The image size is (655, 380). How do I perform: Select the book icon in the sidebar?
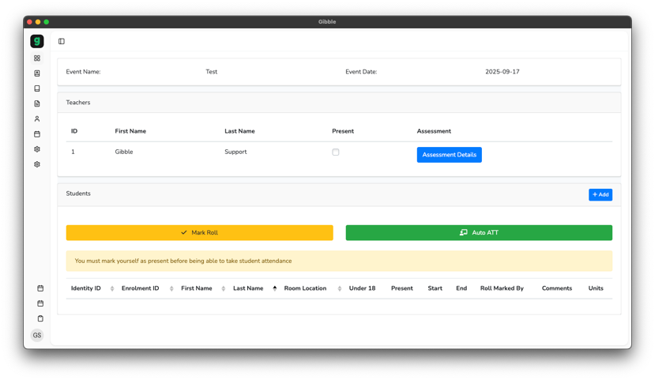(37, 88)
